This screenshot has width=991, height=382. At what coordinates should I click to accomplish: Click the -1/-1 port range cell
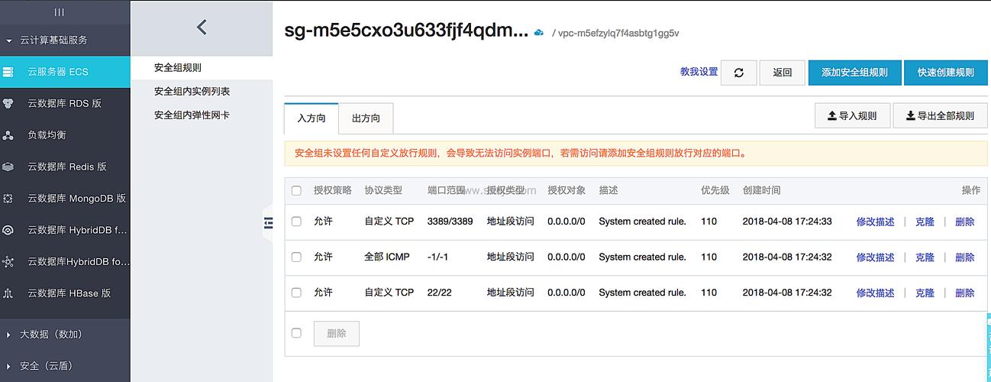pyautogui.click(x=437, y=257)
